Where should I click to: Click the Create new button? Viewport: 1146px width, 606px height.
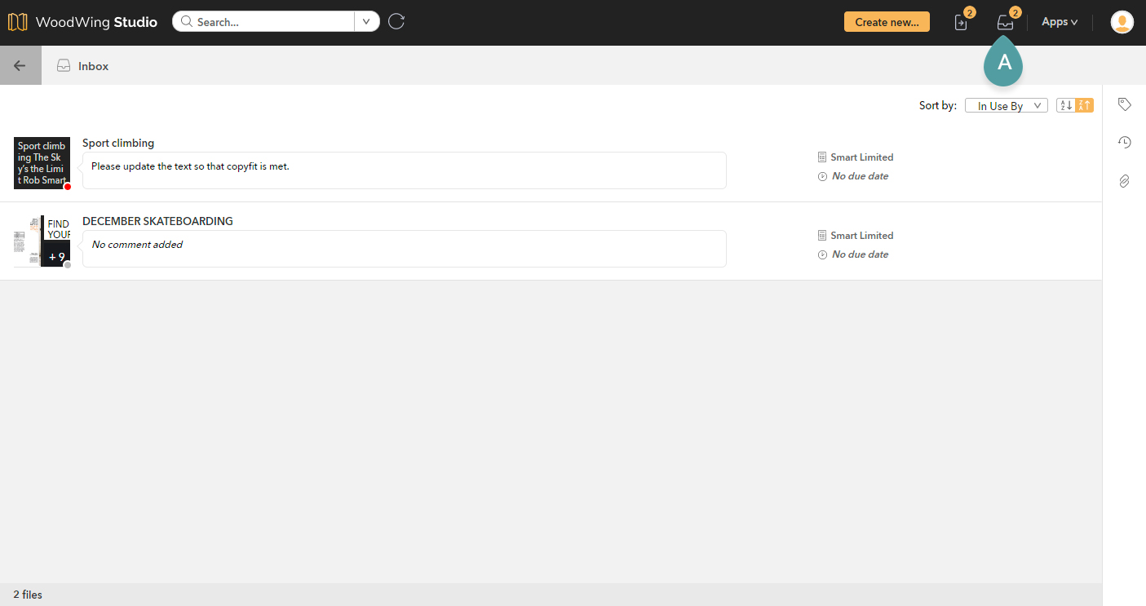(x=887, y=22)
